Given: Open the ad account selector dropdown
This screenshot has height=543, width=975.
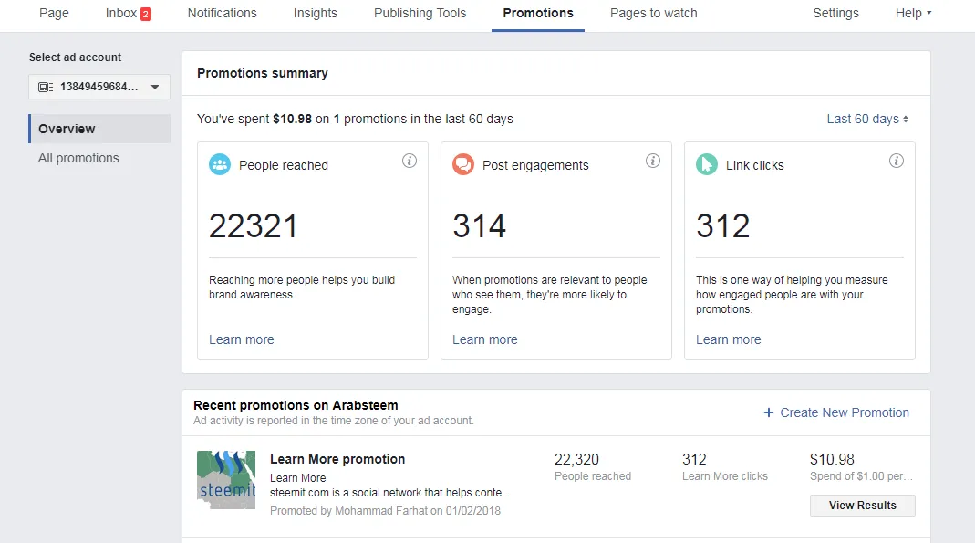Looking at the screenshot, I should point(99,87).
